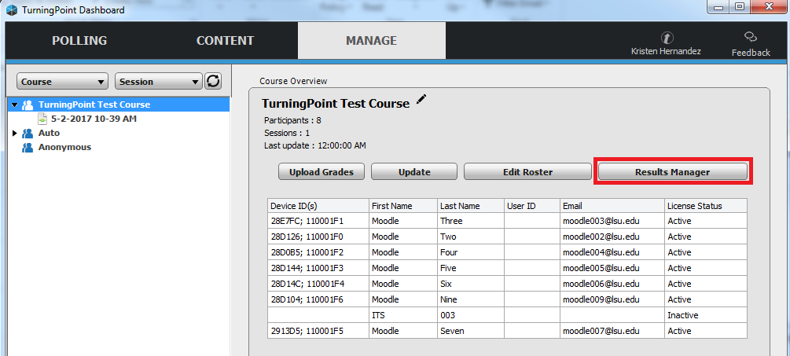Click device ID cell 28D0B5; 110001F2
Image resolution: width=790 pixels, height=356 pixels.
pos(318,251)
